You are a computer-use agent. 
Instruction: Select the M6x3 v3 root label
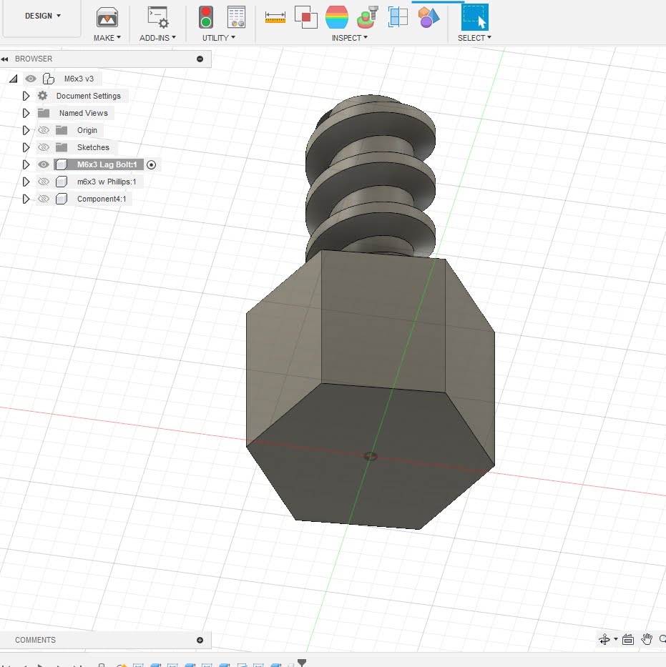tap(79, 79)
